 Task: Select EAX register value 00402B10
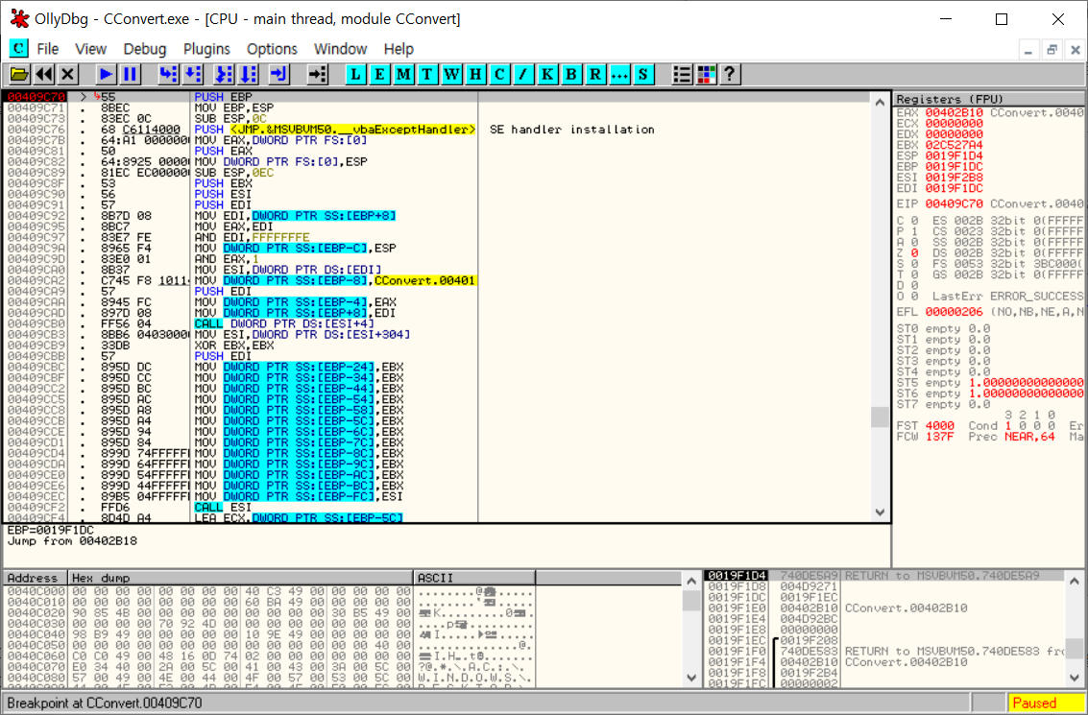click(955, 112)
